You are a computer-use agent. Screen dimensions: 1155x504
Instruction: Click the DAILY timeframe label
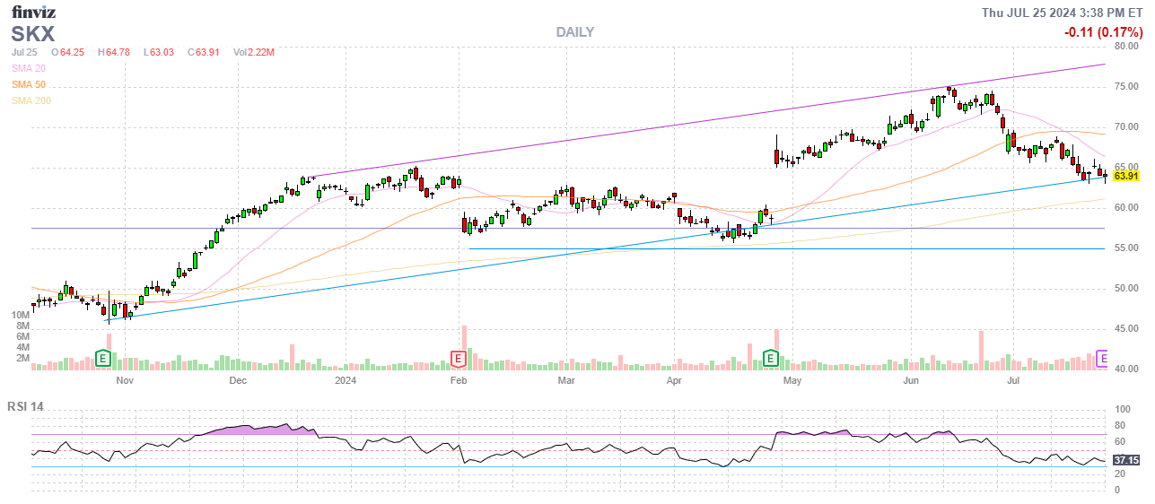[574, 32]
